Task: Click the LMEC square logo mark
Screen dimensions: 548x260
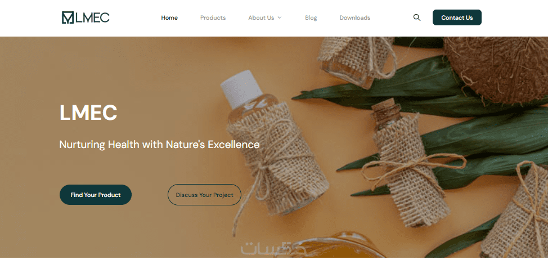Action: pyautogui.click(x=68, y=17)
